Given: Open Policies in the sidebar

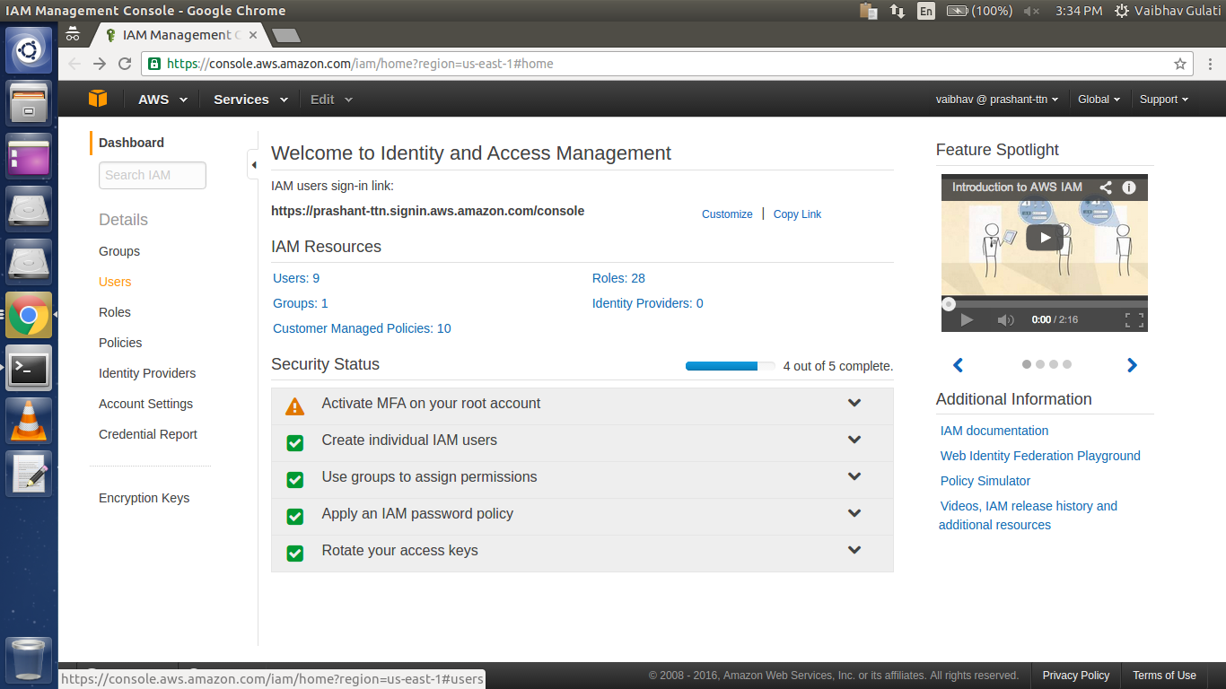Looking at the screenshot, I should pos(120,343).
